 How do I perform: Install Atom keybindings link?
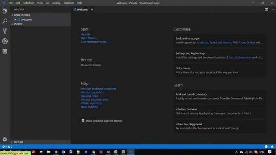(248, 57)
